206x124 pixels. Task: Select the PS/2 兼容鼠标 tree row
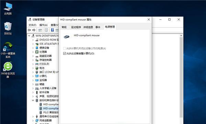(x=49, y=112)
